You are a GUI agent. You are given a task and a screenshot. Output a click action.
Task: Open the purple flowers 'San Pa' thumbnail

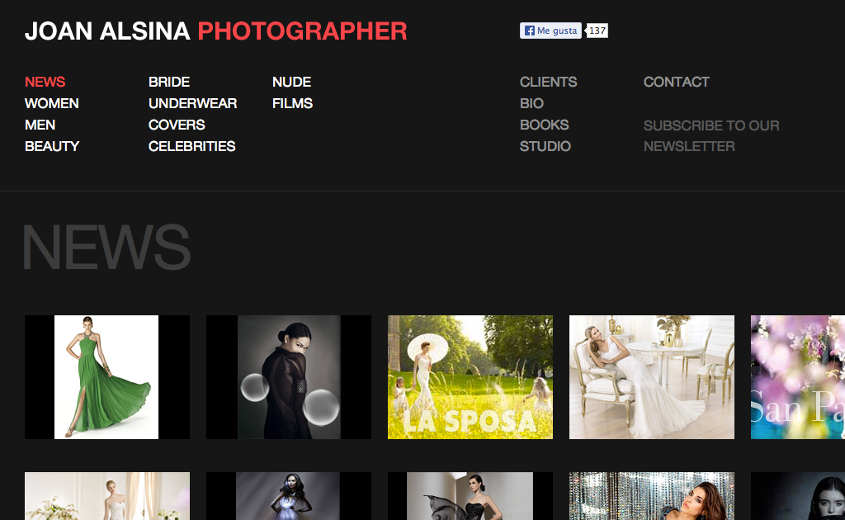pyautogui.click(x=798, y=377)
